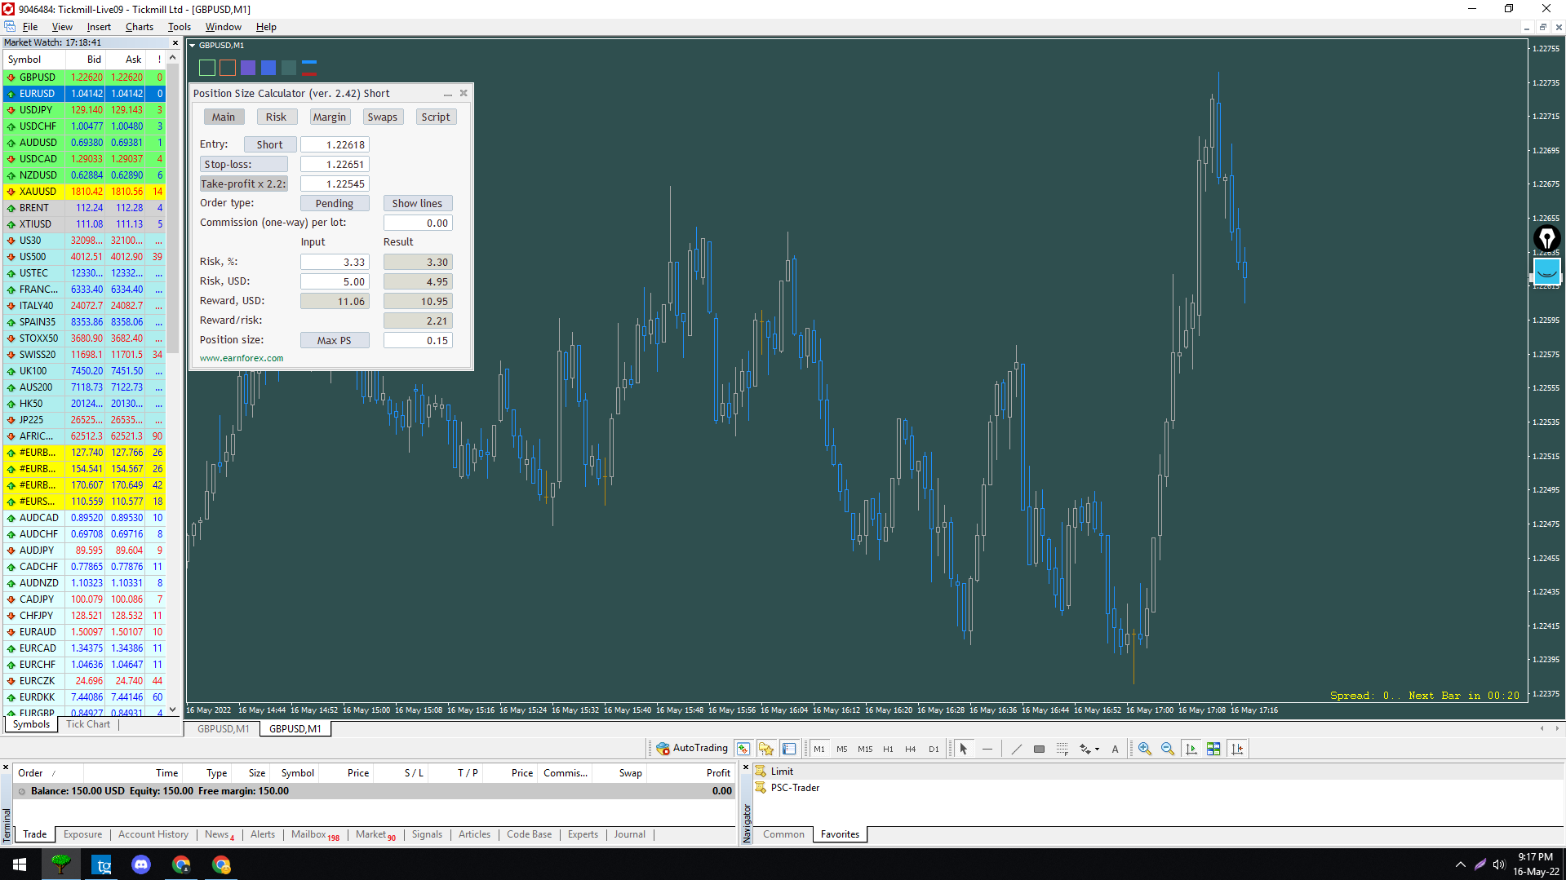This screenshot has height=880, width=1566.
Task: Open the Insert menu
Action: pyautogui.click(x=99, y=27)
